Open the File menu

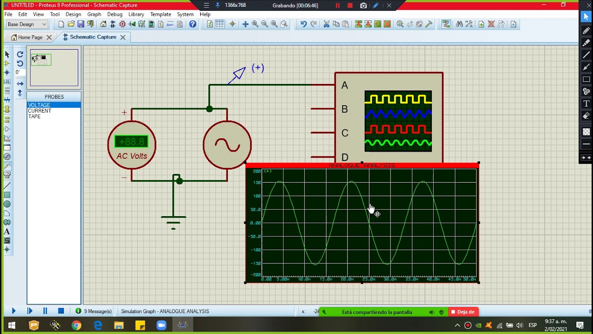pyautogui.click(x=9, y=14)
